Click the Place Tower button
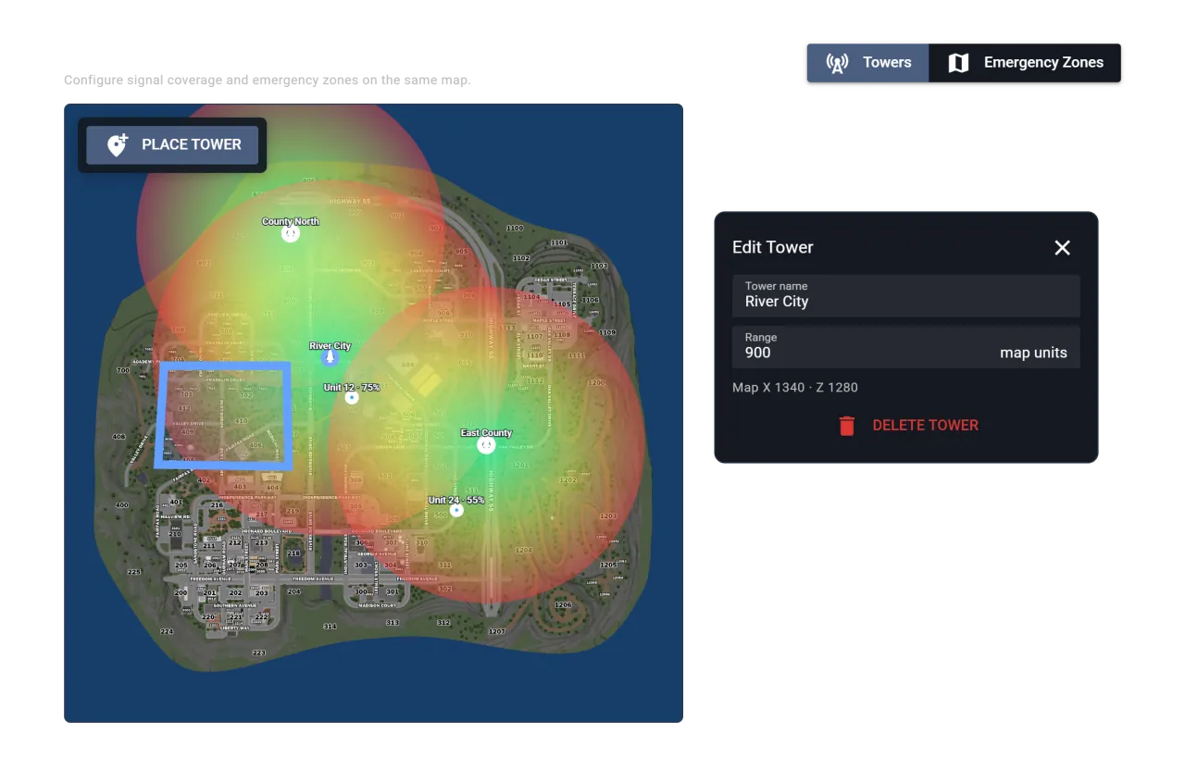The width and height of the screenshot is (1185, 758). point(172,144)
